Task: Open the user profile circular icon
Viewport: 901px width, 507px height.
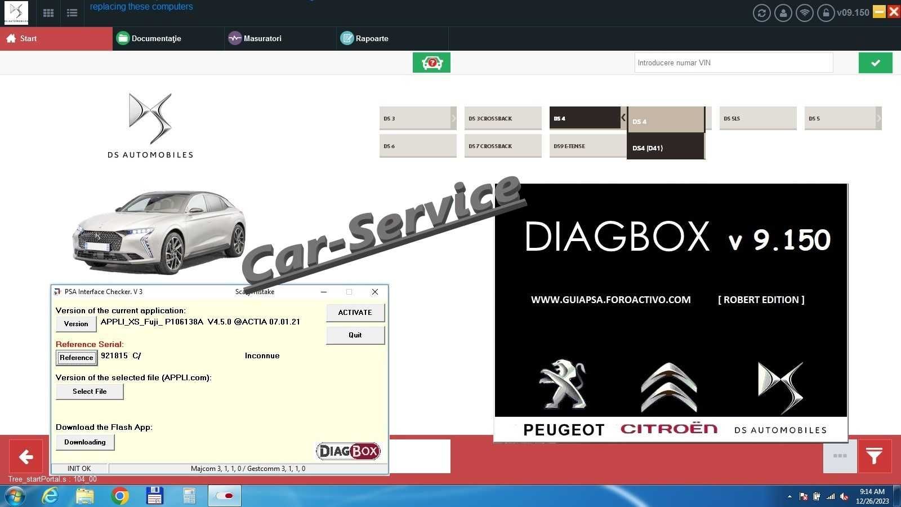Action: pyautogui.click(x=783, y=13)
